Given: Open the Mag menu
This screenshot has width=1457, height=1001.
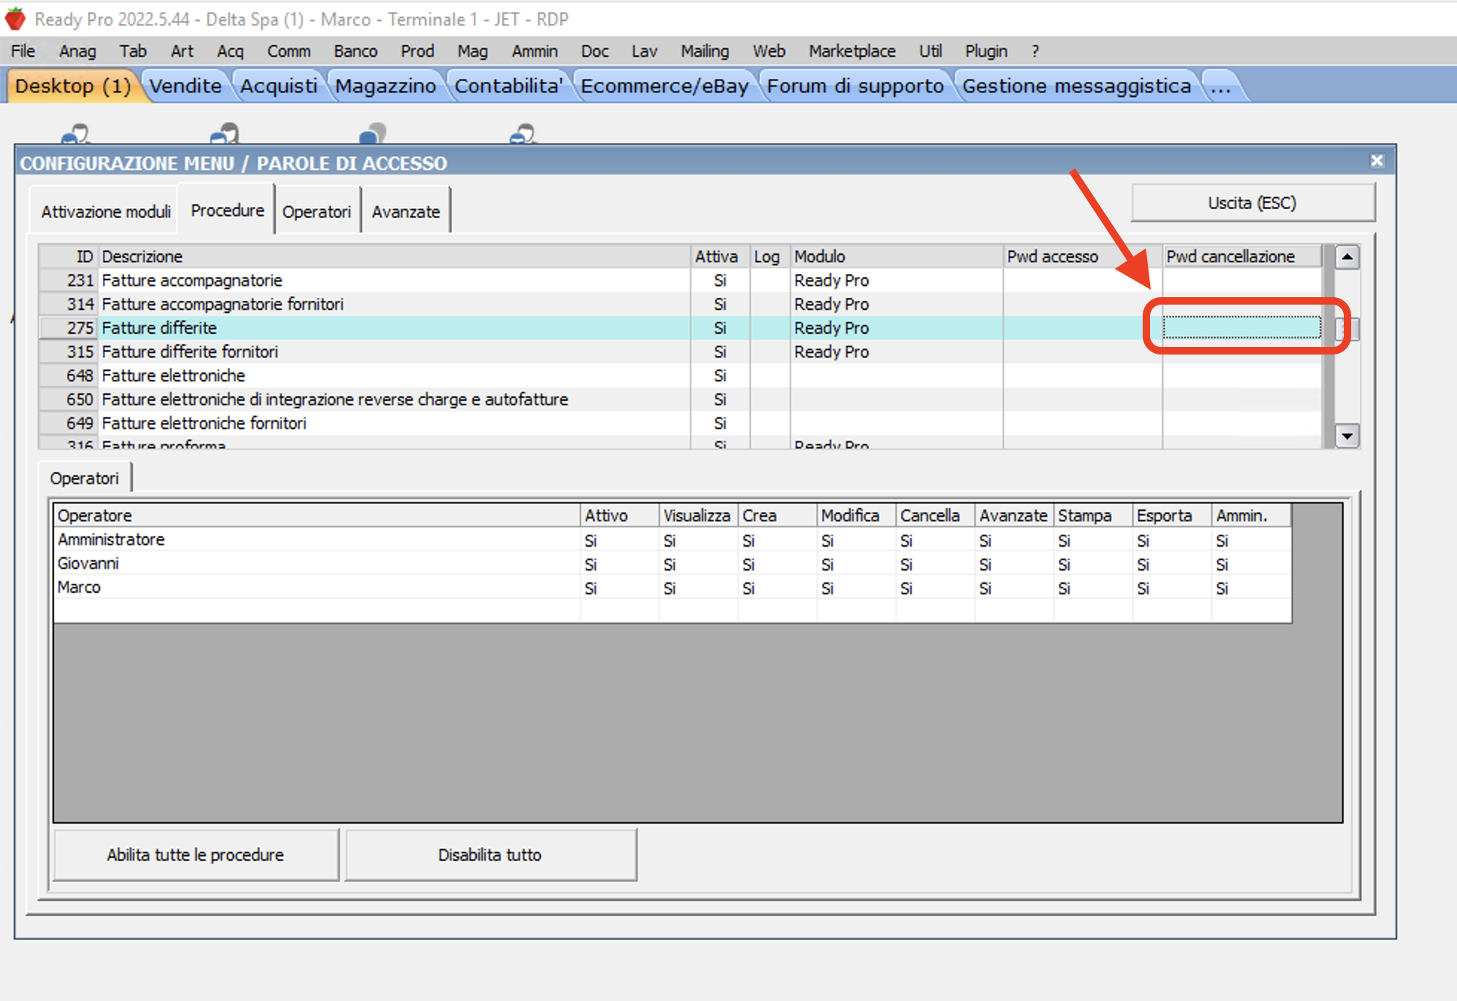Looking at the screenshot, I should coord(472,51).
